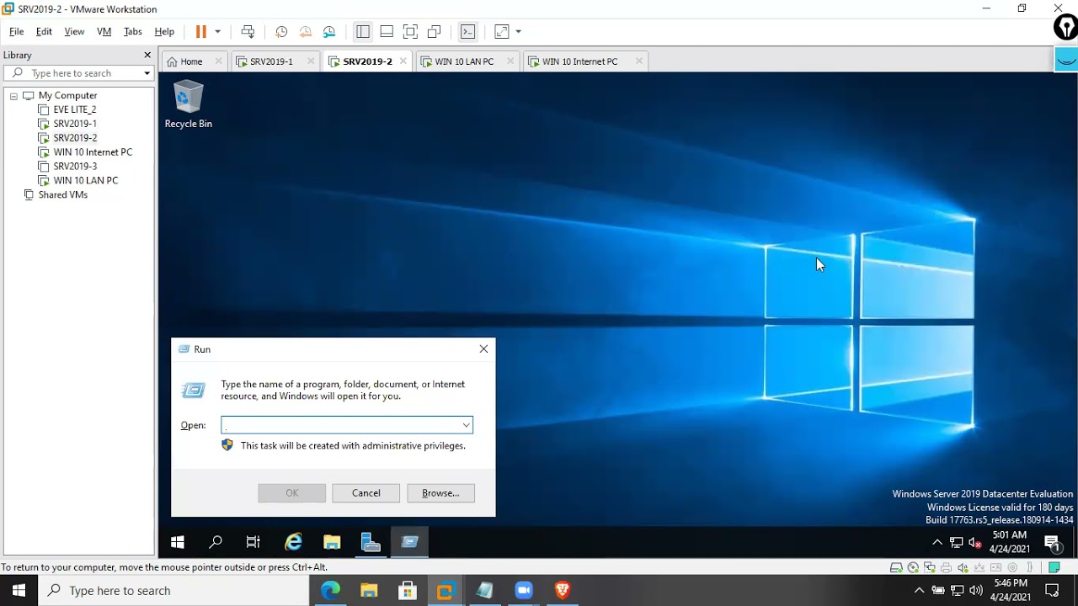This screenshot has width=1078, height=606.
Task: Open Task View in the guest taskbar
Action: [253, 542]
